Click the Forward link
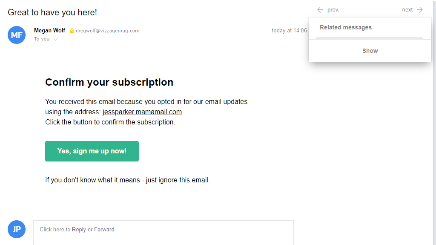The height and width of the screenshot is (245, 436). point(104,229)
